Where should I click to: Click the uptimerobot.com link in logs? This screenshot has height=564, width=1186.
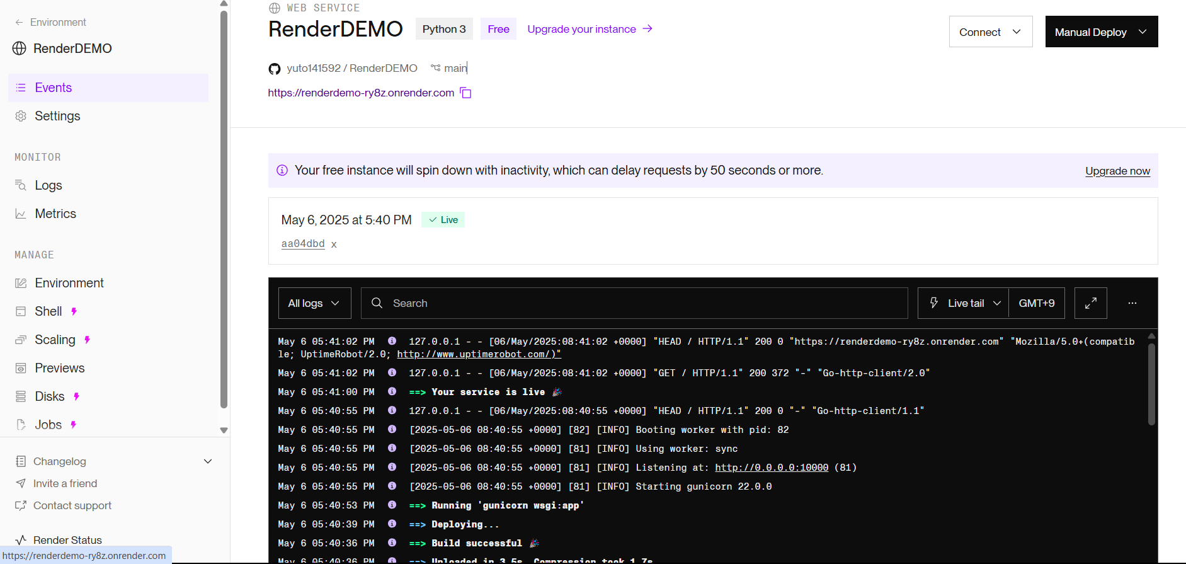tap(479, 354)
